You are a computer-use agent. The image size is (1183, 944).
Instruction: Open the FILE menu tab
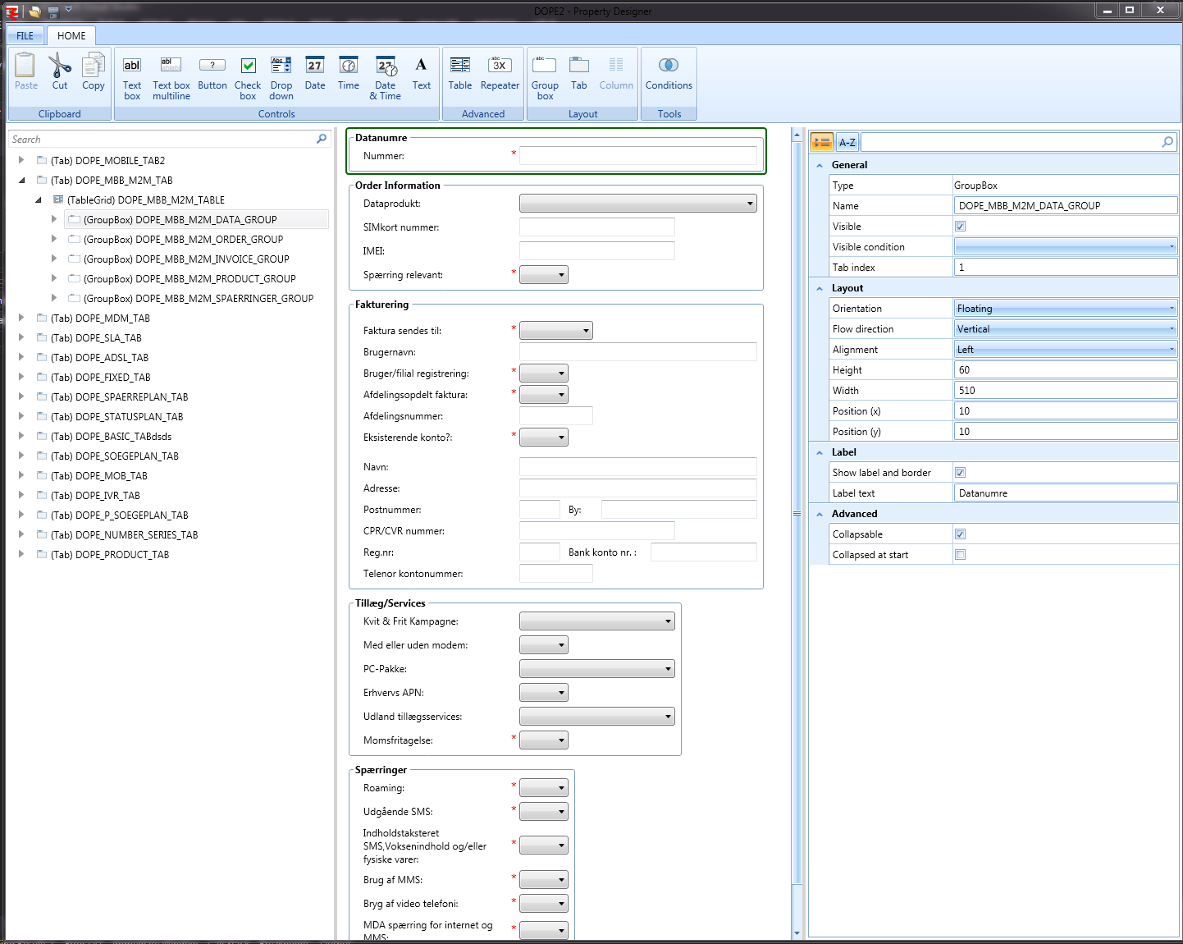pos(25,36)
